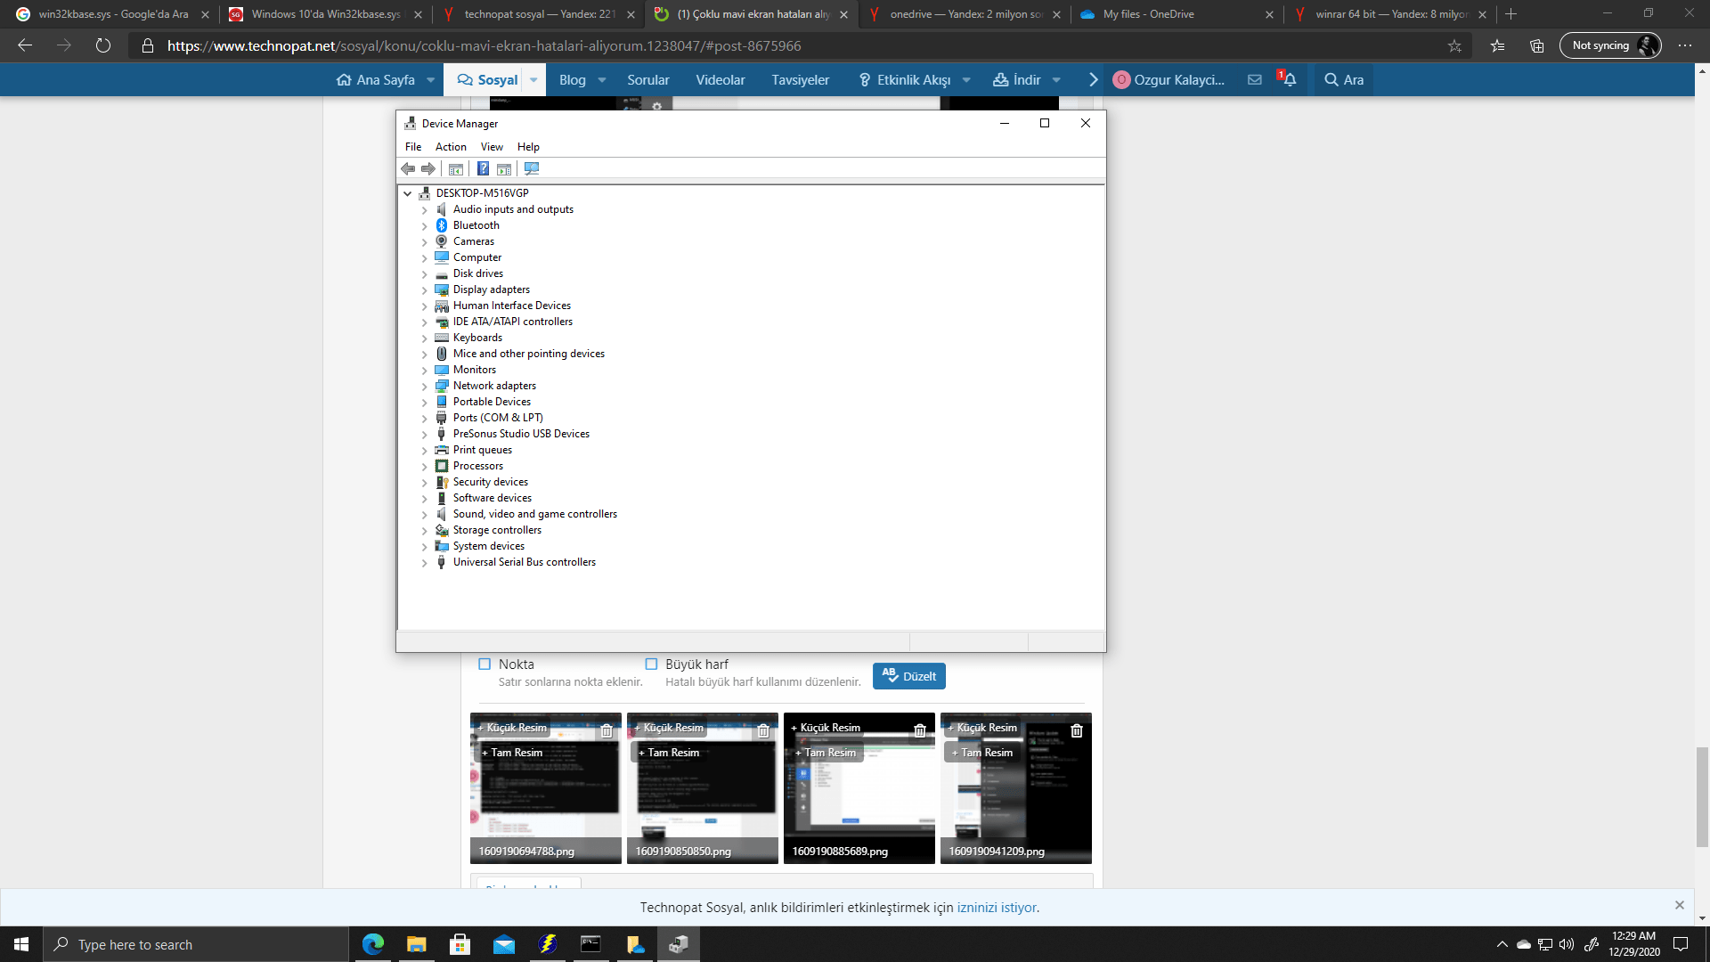Click Scan for hardware changes toolbar icon
Screen dimensions: 1710x962
tap(532, 169)
